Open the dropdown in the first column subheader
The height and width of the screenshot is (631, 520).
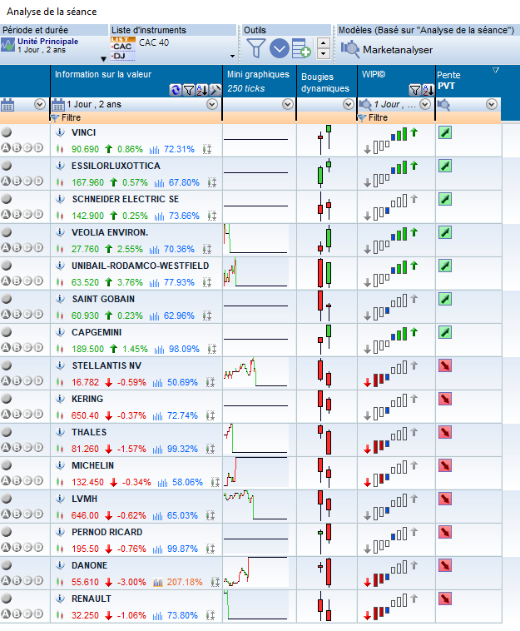click(39, 105)
